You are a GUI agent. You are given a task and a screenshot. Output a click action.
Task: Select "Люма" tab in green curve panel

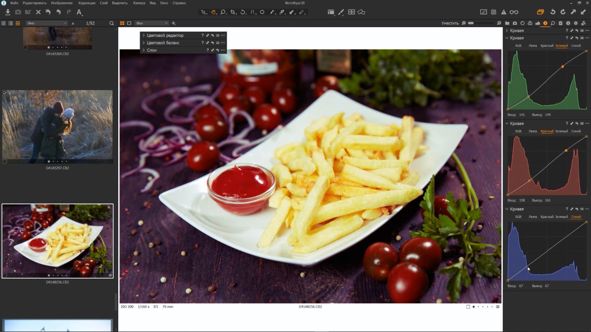pos(532,46)
